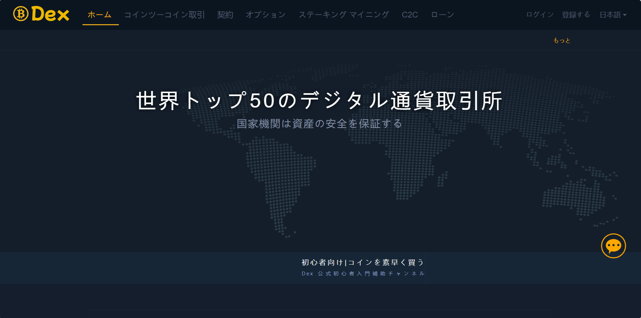The image size is (641, 318).
Task: Click the 登録する sign-up link
Action: click(x=576, y=14)
